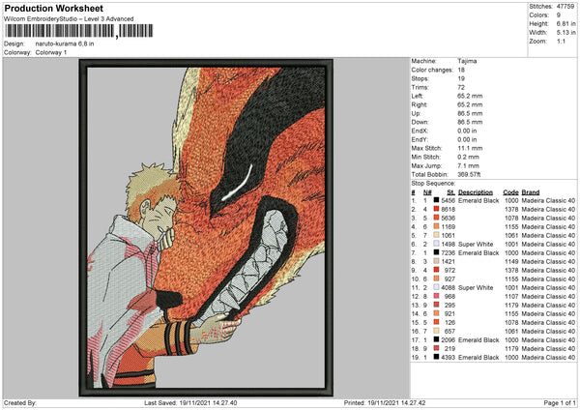Click the Brand column header
This screenshot has height=410, width=580.
[531, 192]
